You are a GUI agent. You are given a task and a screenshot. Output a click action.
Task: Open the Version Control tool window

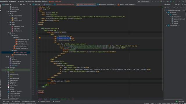tap(44, 101)
